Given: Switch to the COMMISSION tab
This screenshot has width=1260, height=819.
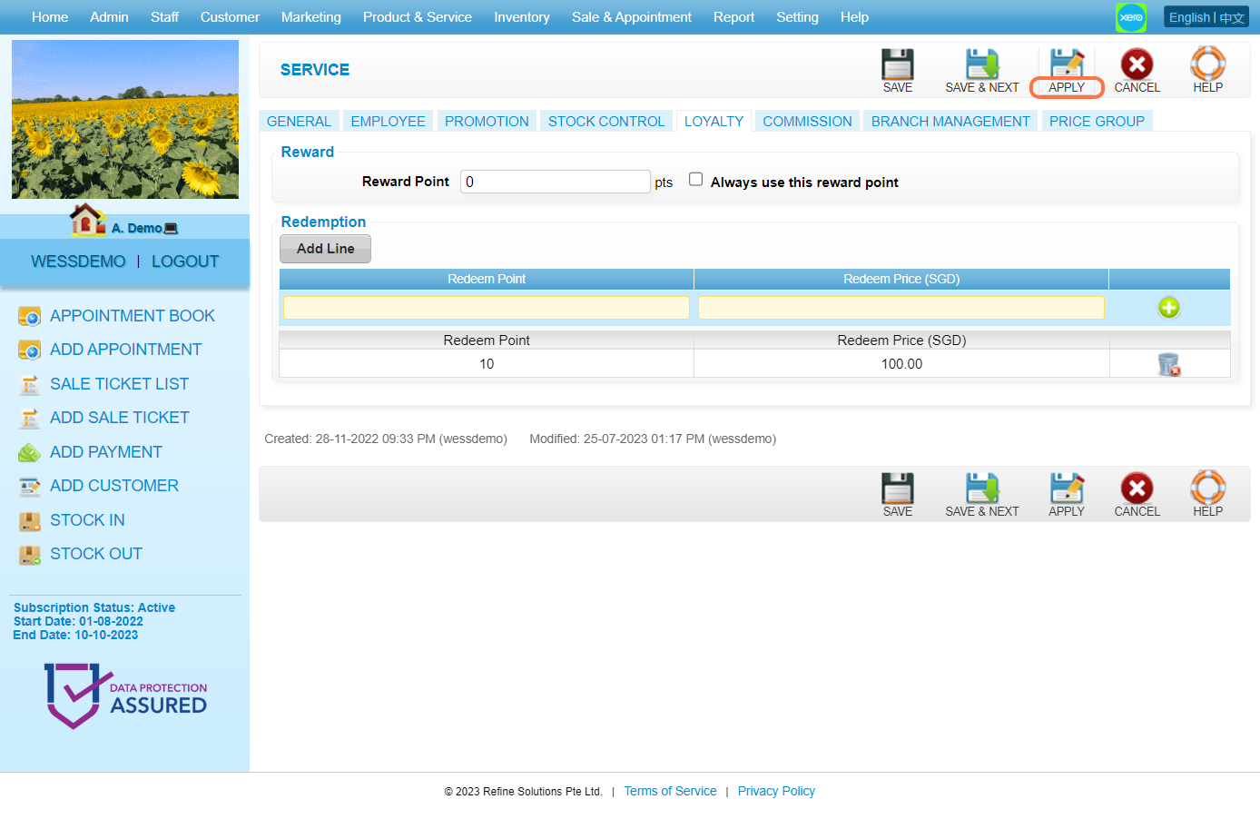Looking at the screenshot, I should click(807, 121).
